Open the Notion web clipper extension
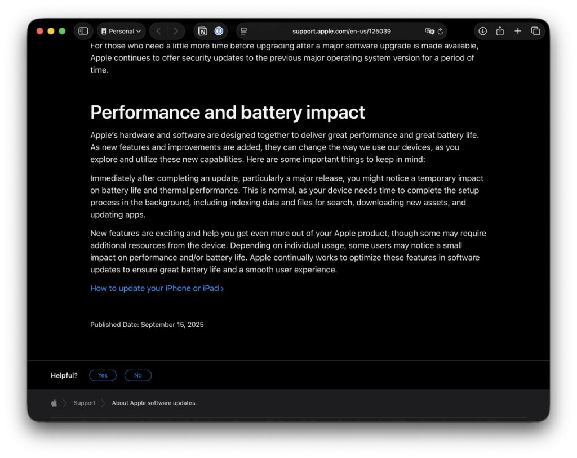 coord(202,31)
